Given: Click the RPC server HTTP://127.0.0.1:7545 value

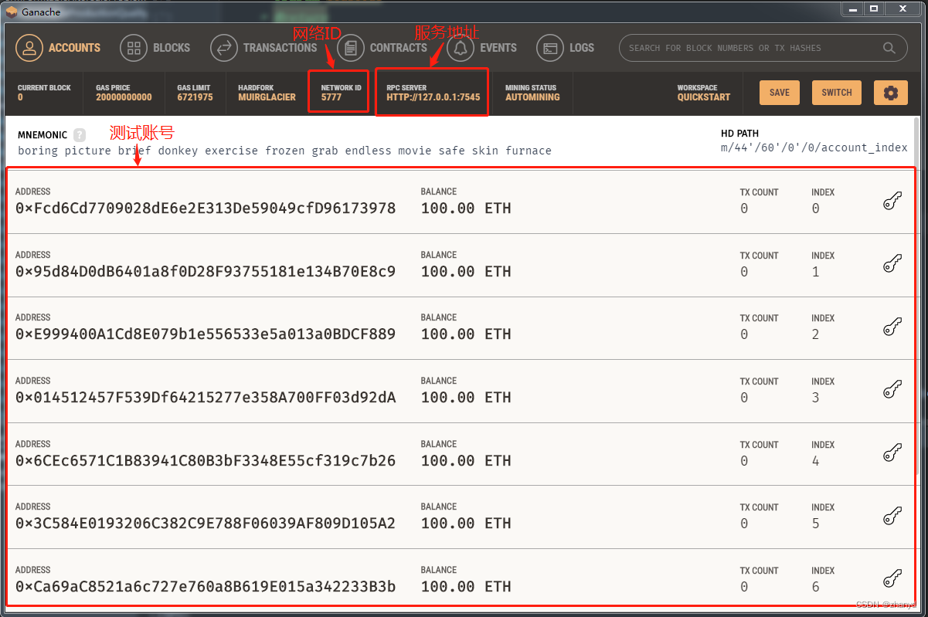Looking at the screenshot, I should [x=433, y=97].
